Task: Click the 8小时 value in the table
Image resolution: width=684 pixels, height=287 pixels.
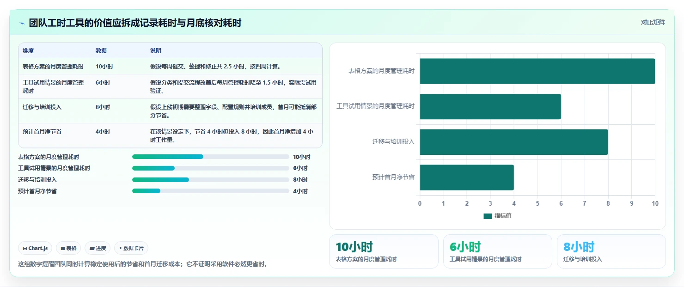Action: point(103,107)
